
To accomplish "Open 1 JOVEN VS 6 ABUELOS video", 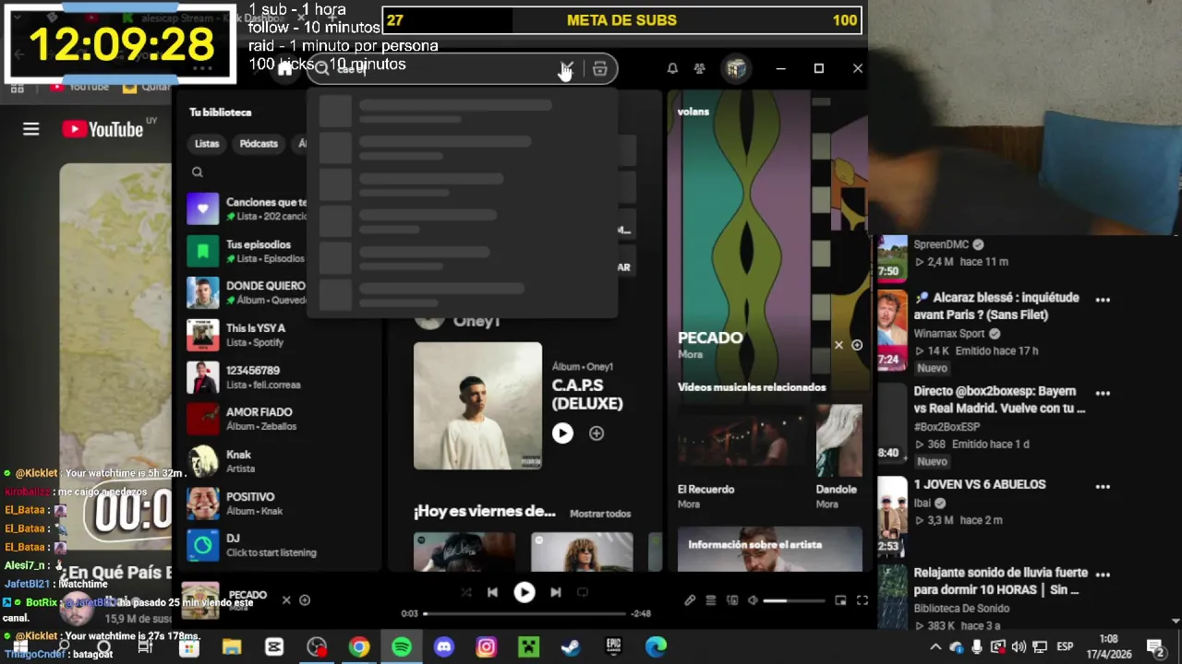I will pos(980,484).
